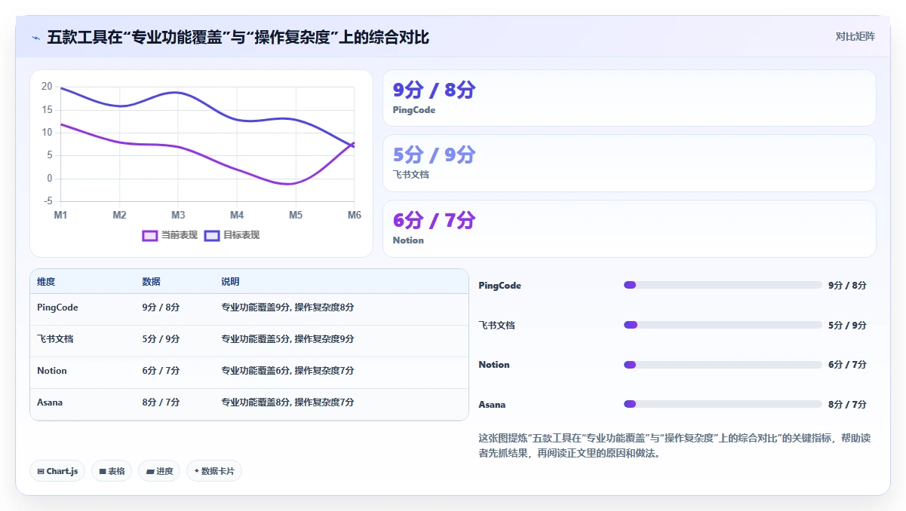Click table cell 专业功能覆盖9分, 操作复杂度8分

[x=287, y=308]
